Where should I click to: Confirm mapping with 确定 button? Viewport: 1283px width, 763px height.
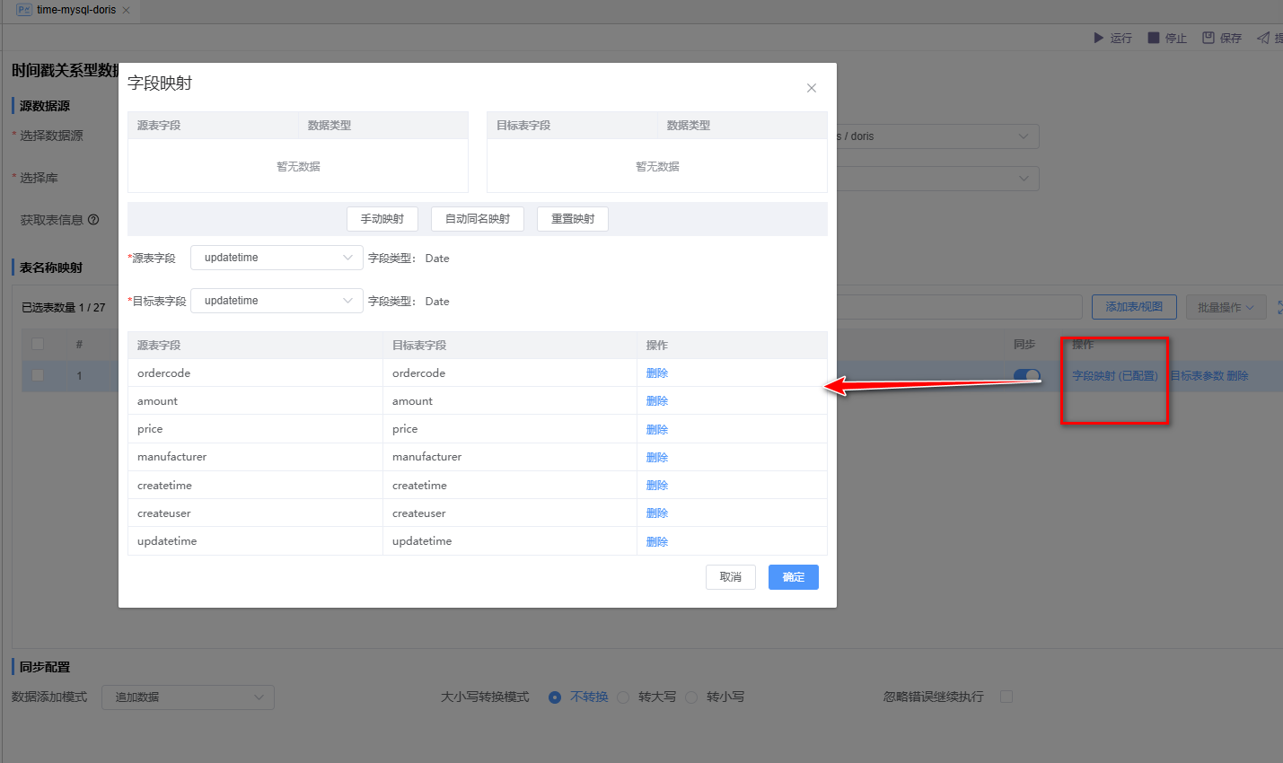pos(793,577)
